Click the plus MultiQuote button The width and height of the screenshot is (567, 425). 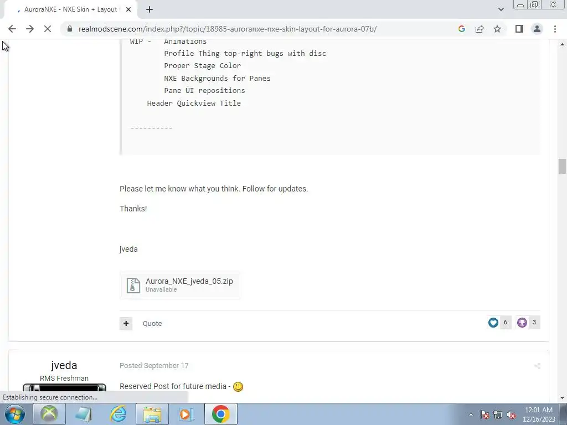coord(126,323)
